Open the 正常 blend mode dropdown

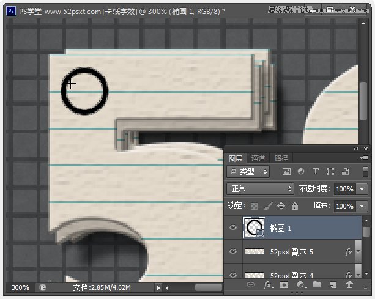[x=260, y=188]
